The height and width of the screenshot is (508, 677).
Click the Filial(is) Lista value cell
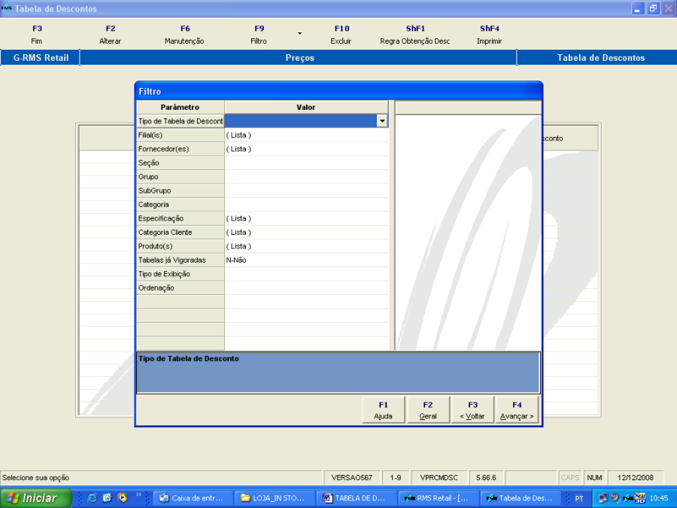[307, 135]
